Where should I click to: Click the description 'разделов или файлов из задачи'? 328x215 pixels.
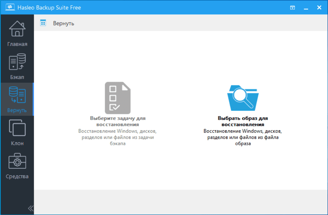[117, 137]
